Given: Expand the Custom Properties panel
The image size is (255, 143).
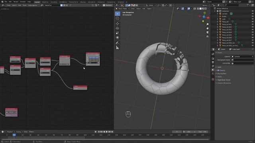Looking at the screenshot, I should tap(224, 83).
